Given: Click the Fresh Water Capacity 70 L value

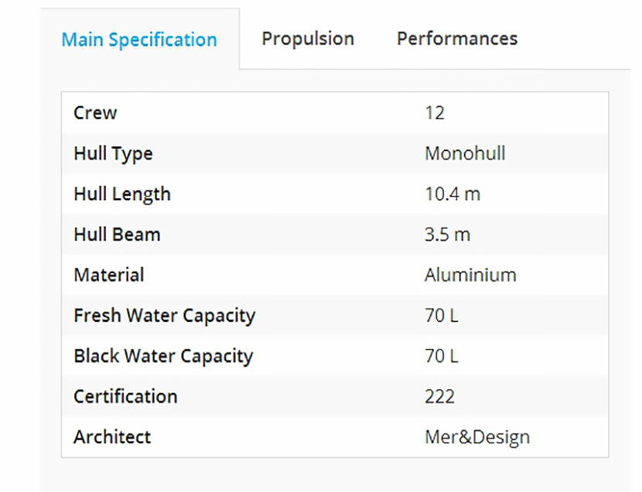Looking at the screenshot, I should click(x=441, y=316).
